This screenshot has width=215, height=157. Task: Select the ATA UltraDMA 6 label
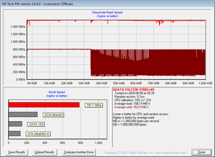click(38, 134)
